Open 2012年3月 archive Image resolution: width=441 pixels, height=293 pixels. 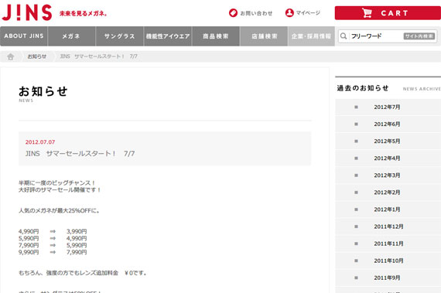[387, 175]
